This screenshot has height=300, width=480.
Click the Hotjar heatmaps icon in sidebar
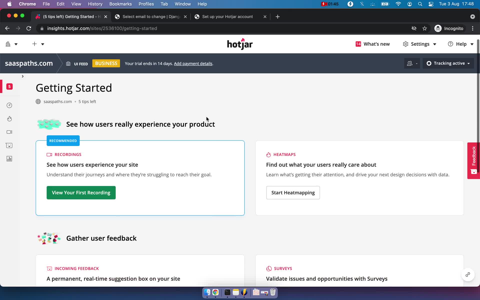coord(9,118)
